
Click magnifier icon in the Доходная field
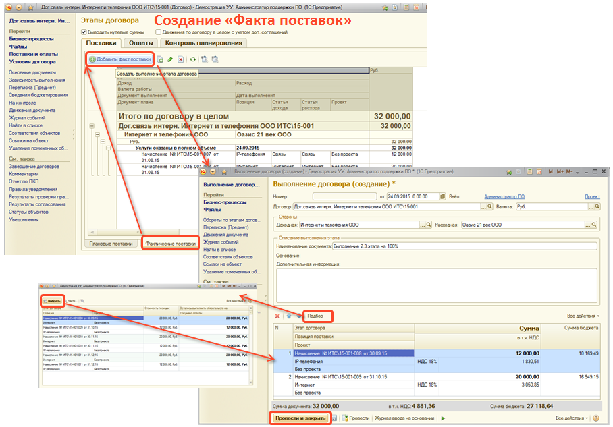pos(426,225)
